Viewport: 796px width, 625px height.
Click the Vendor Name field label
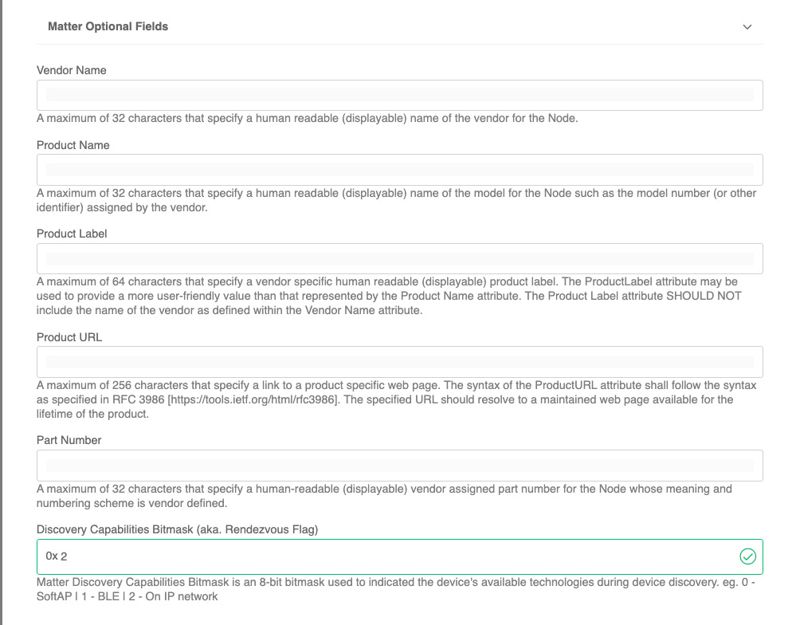[71, 70]
